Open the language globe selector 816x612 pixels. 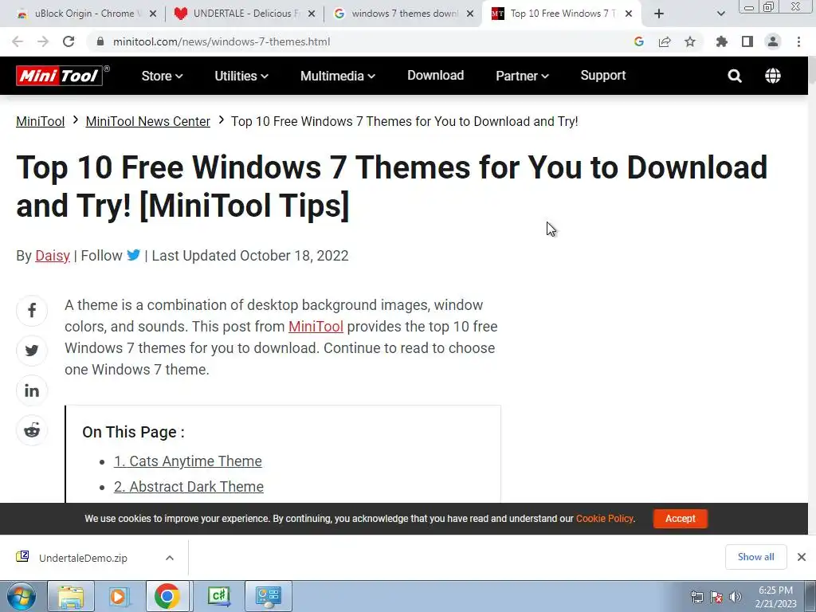(773, 76)
